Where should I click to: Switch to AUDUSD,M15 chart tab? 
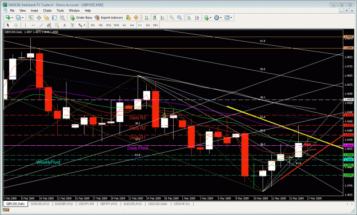pos(133,204)
